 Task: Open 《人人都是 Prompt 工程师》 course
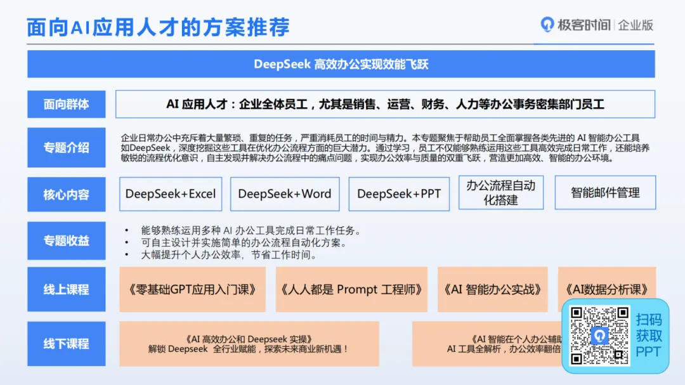pyautogui.click(x=351, y=289)
